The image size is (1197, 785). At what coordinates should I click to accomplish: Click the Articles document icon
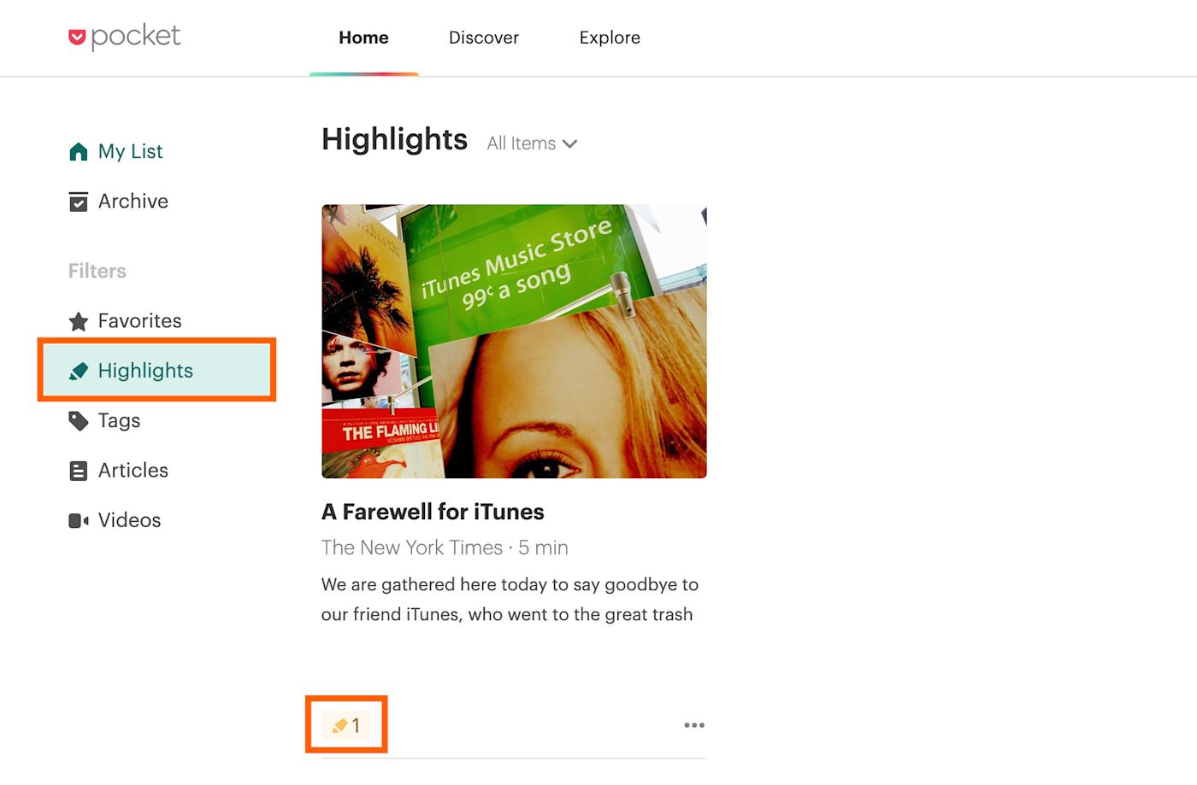click(x=79, y=471)
